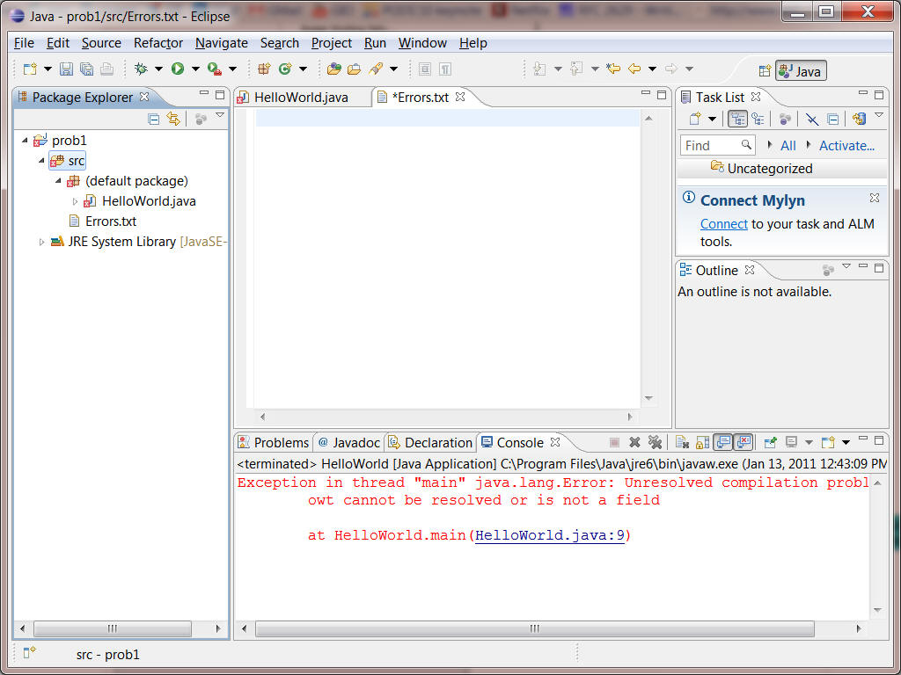901x675 pixels.
Task: Click the Run External Tools icon
Action: click(x=215, y=69)
